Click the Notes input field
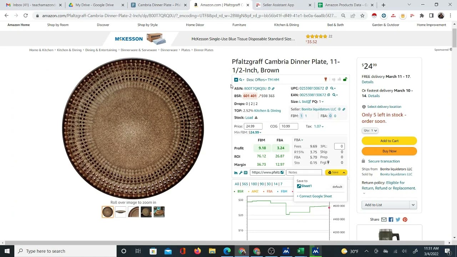Viewport: 457px width, 257px height. click(304, 172)
